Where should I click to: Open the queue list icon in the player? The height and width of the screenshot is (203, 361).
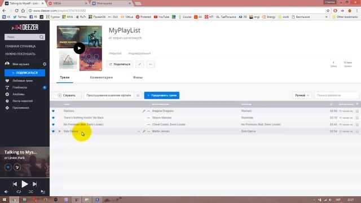click(43, 192)
